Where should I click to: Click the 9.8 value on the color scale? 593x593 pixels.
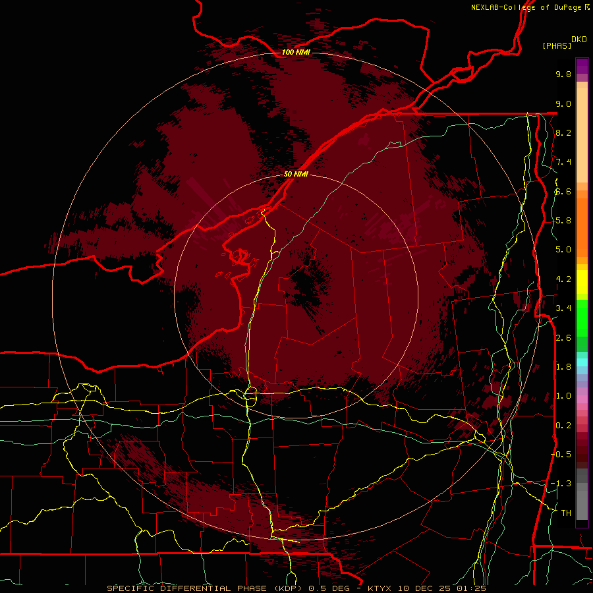pos(563,74)
